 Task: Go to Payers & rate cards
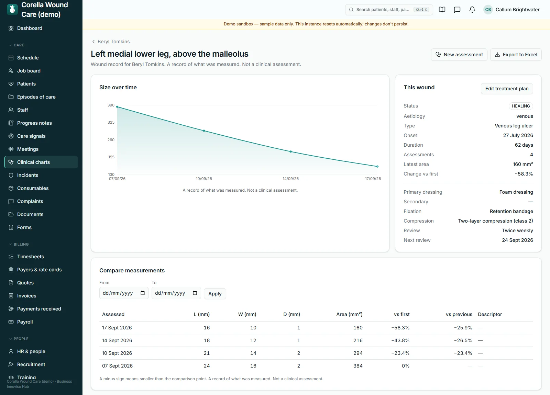[x=41, y=270]
